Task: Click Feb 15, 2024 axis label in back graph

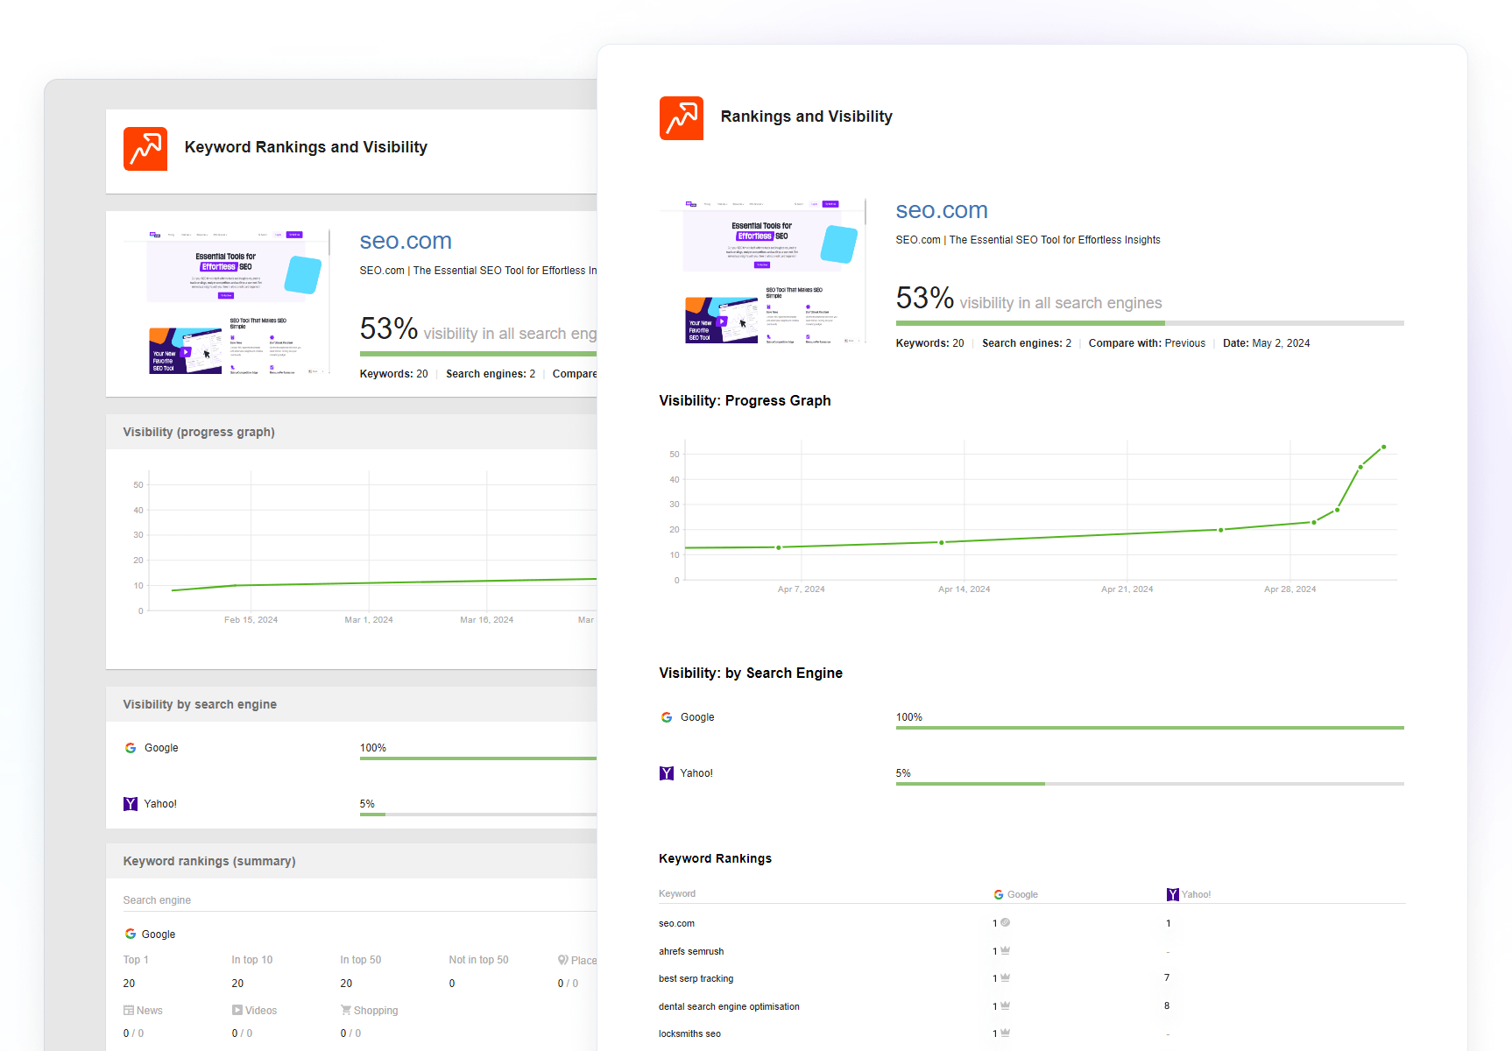Action: [x=251, y=620]
